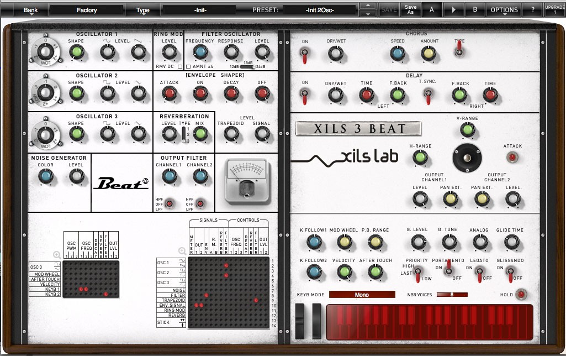The height and width of the screenshot is (356, 566).
Task: Click the Trapezoid level knob
Action: (x=231, y=134)
